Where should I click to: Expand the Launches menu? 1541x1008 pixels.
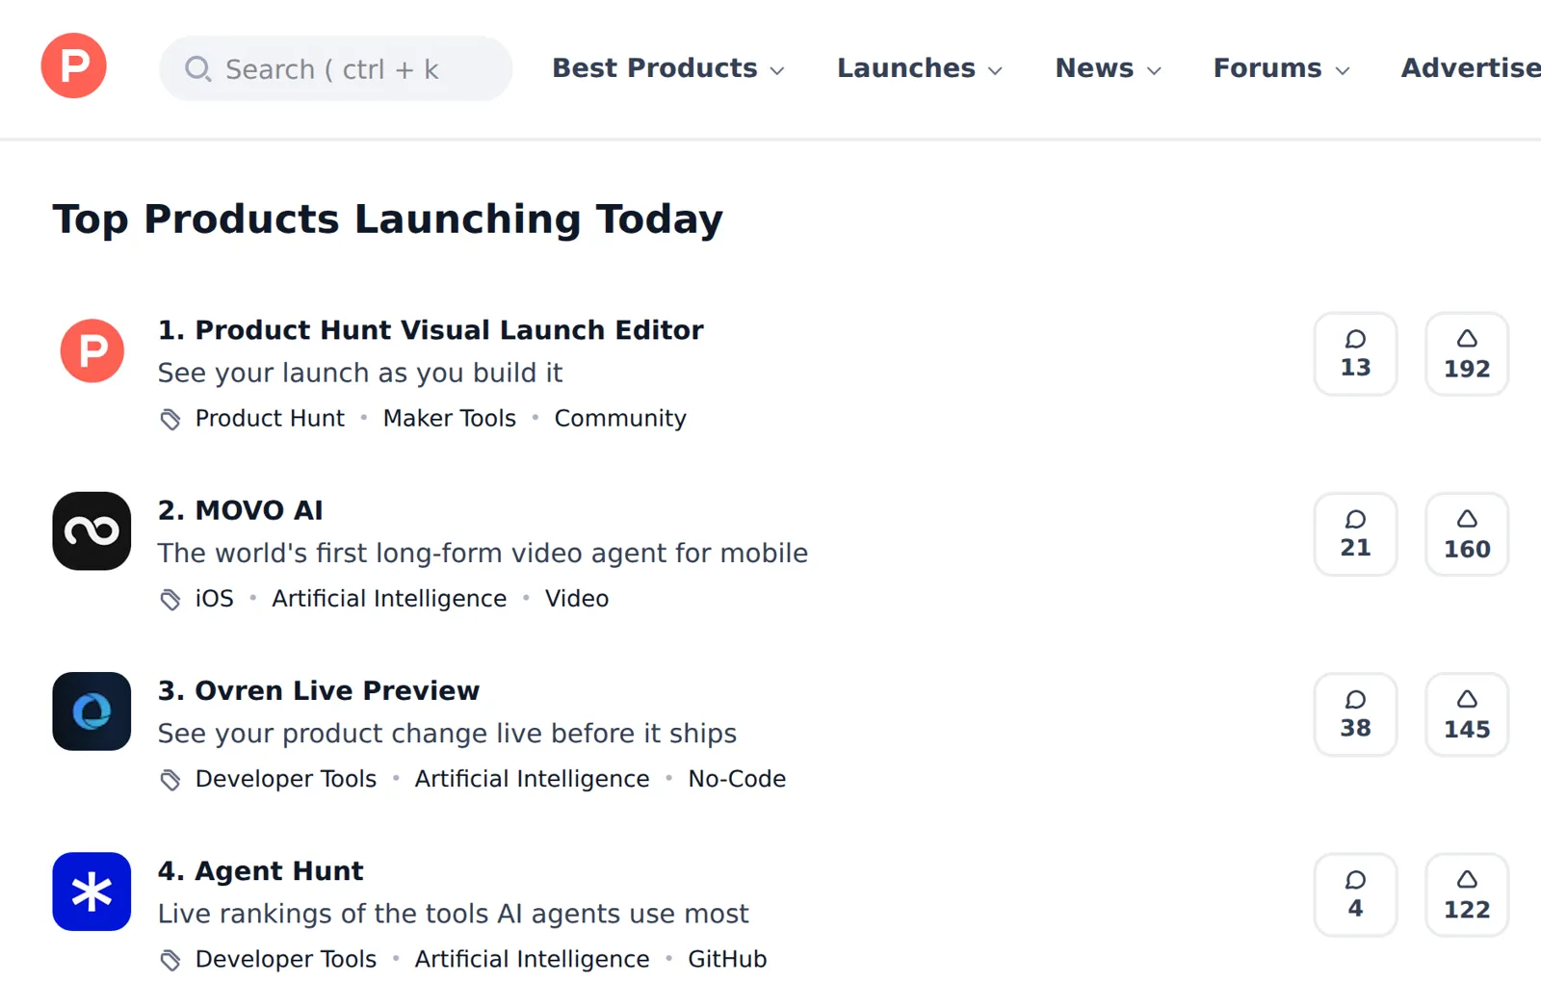(x=920, y=68)
